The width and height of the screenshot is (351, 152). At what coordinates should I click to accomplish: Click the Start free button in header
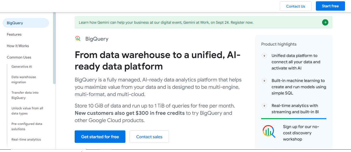(x=330, y=6)
